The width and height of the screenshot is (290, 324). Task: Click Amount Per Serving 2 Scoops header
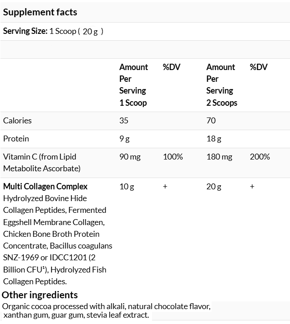click(x=222, y=85)
